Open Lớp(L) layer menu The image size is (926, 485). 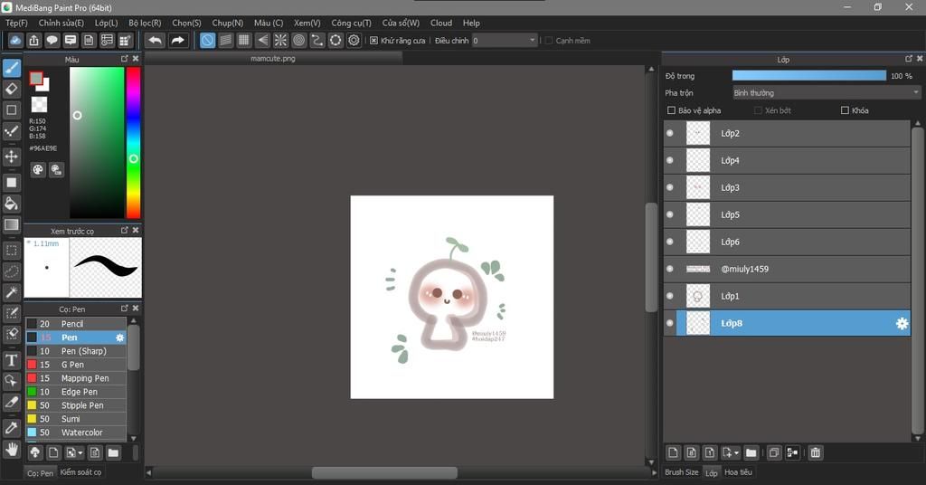[x=107, y=23]
